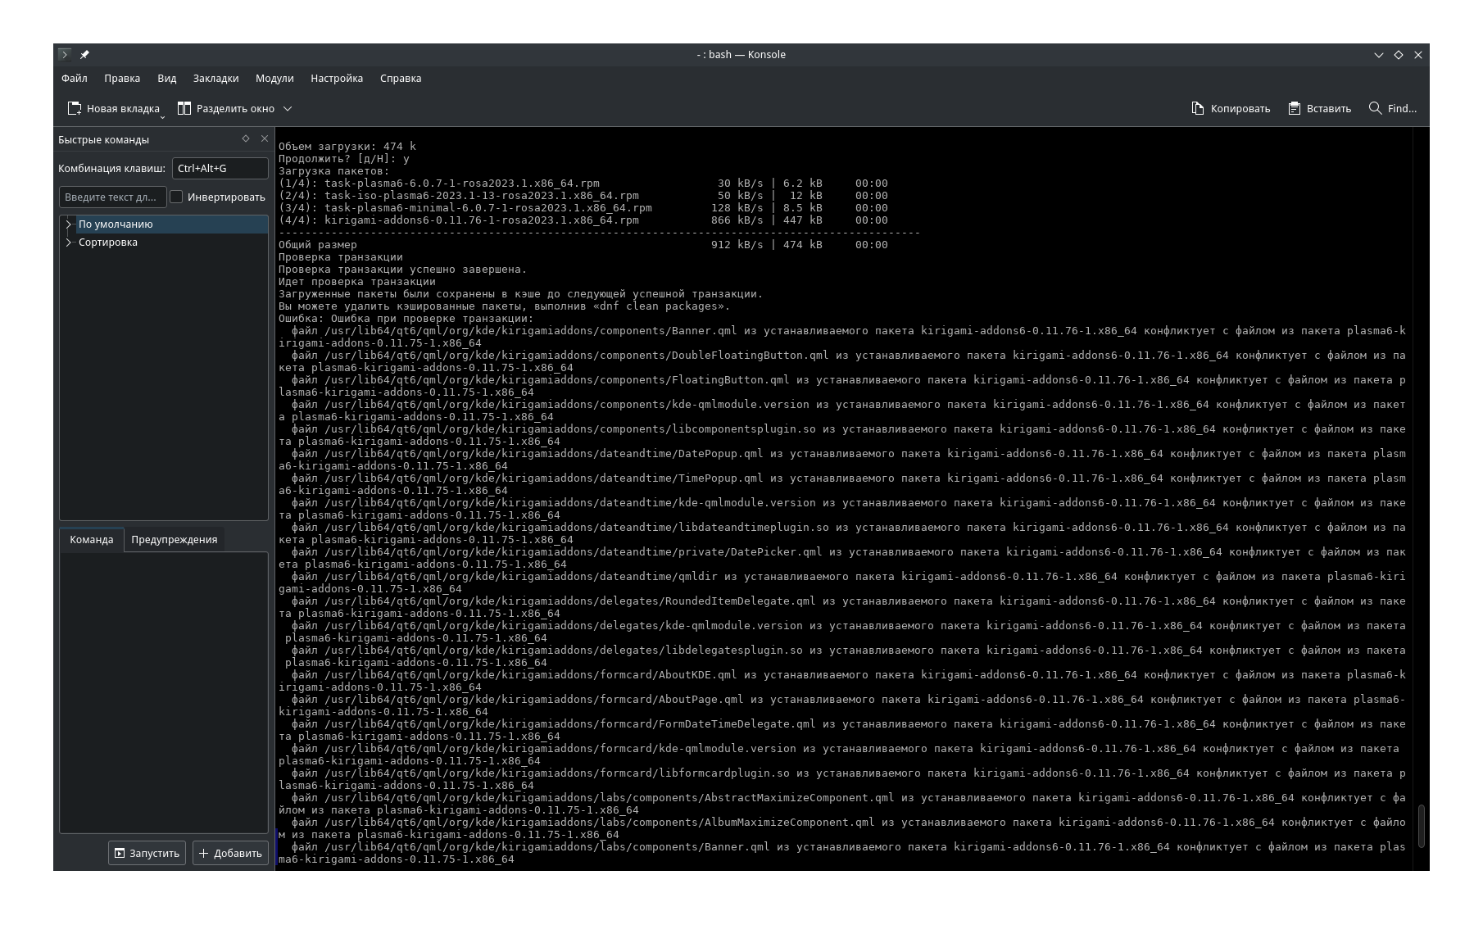Screen dimensions: 1483x934
Task: Maximize the Konsole window
Action: point(1399,55)
